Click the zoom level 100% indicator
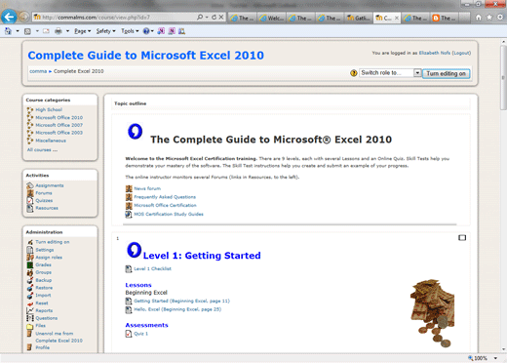This screenshot has width=507, height=363. 481,358
